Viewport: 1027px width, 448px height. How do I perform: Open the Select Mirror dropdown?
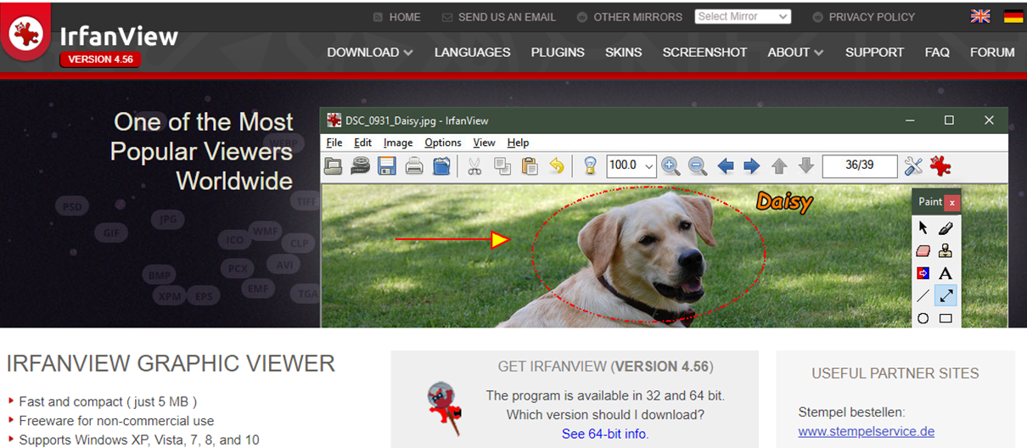click(x=743, y=16)
